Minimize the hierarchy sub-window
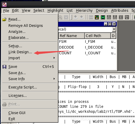This screenshot has width=135, height=124. point(106,24)
